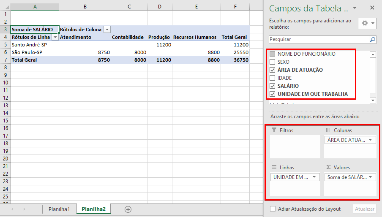Open the gear tools icon in the fields pane
The width and height of the screenshot is (382, 217).
[367, 23]
